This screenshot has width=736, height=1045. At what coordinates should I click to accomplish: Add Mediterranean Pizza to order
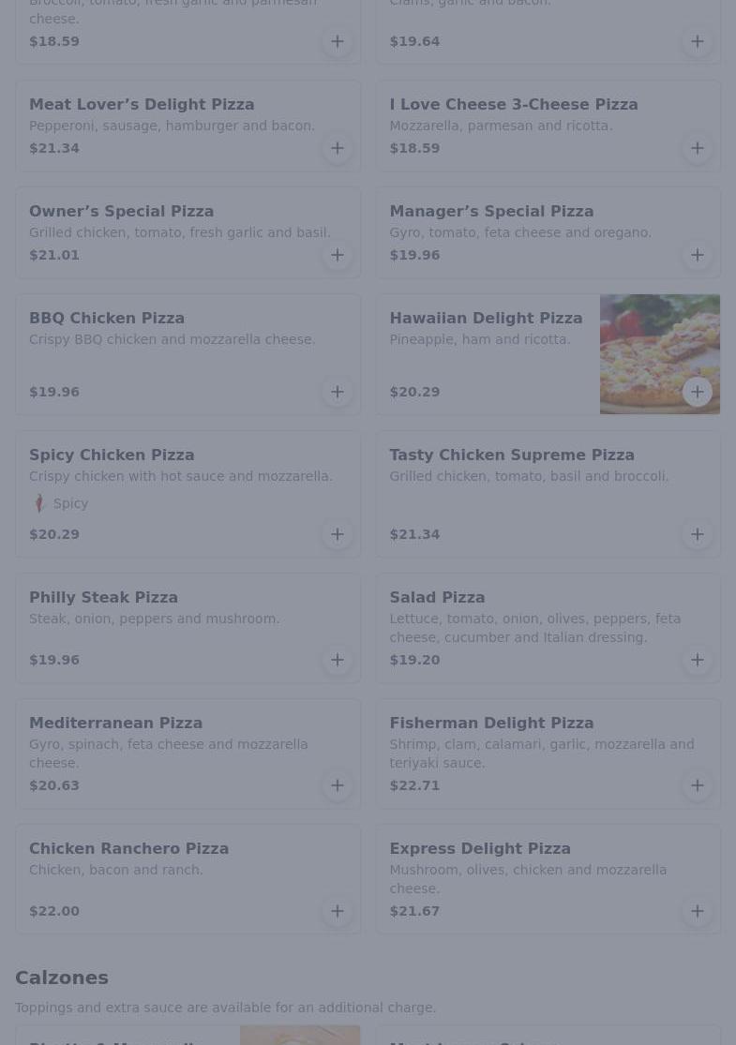338,785
